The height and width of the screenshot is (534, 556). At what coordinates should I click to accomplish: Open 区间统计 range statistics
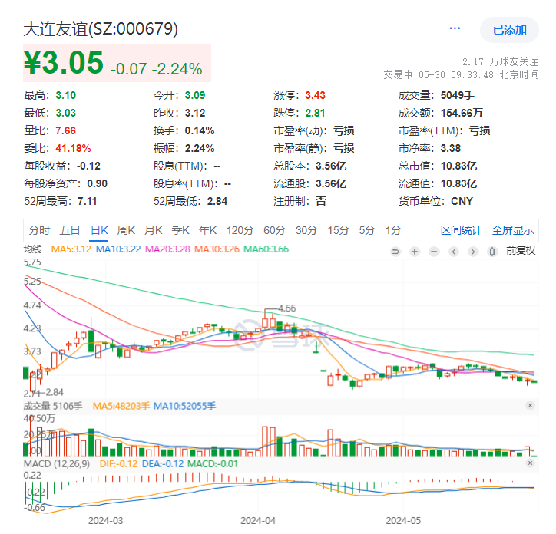tap(462, 230)
